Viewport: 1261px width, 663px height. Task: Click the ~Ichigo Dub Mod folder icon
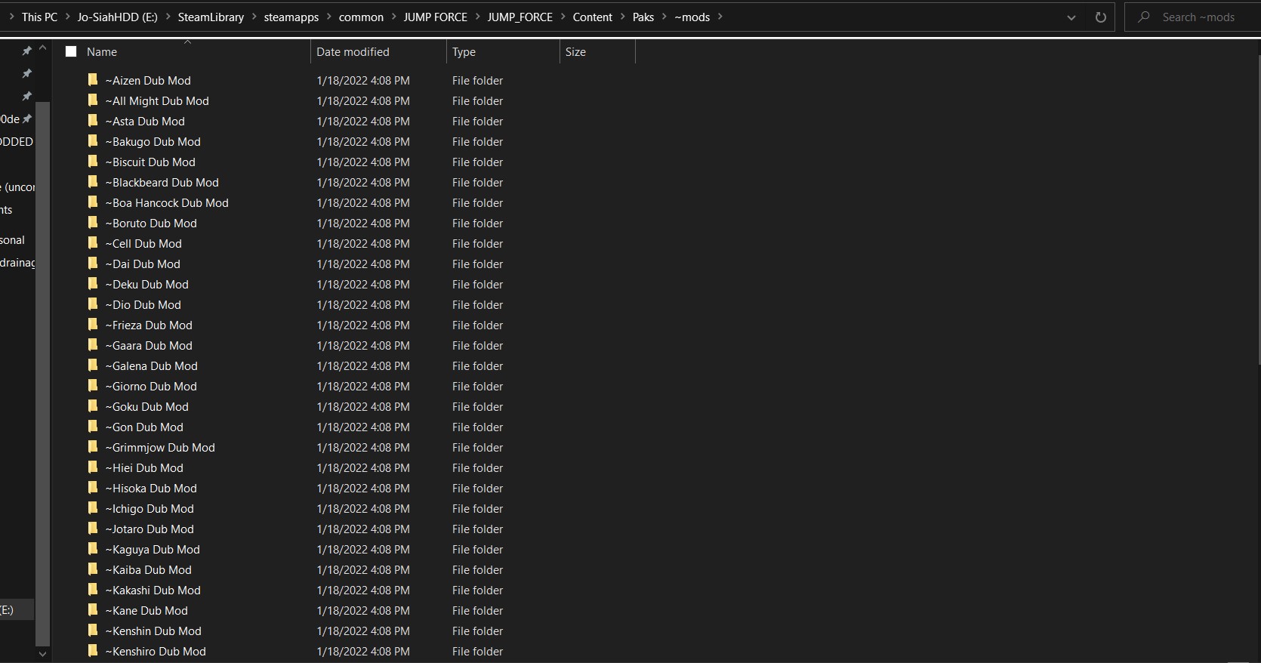[x=93, y=508]
